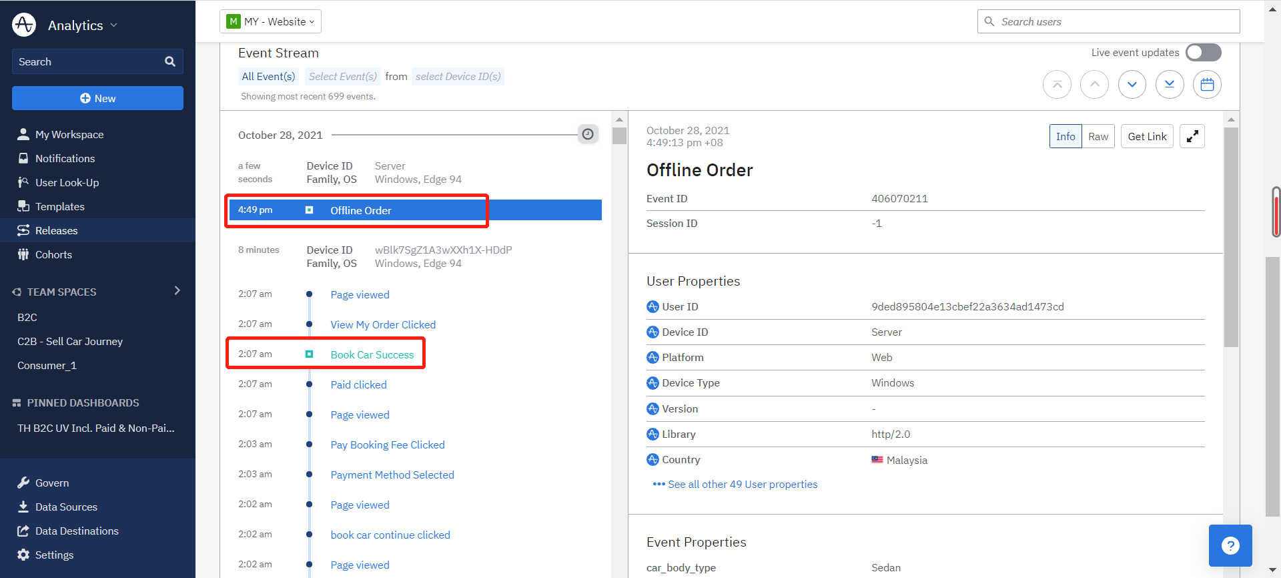
Task: Expand See all other 49 User properties
Action: 742,484
